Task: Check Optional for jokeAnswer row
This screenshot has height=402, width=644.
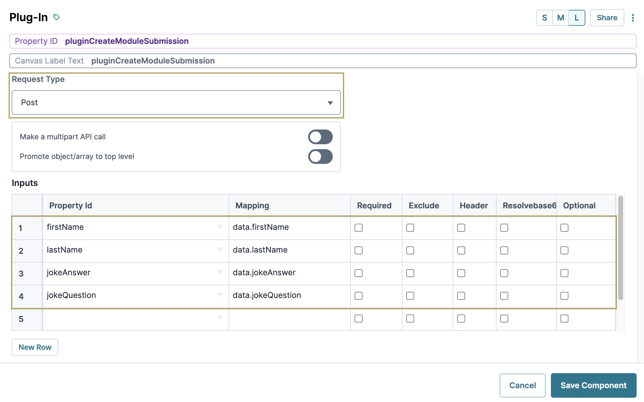Action: click(x=564, y=273)
